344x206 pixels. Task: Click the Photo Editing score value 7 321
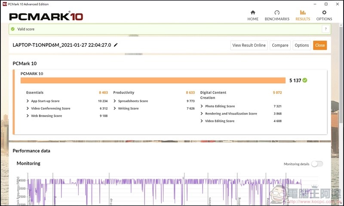coord(277,106)
